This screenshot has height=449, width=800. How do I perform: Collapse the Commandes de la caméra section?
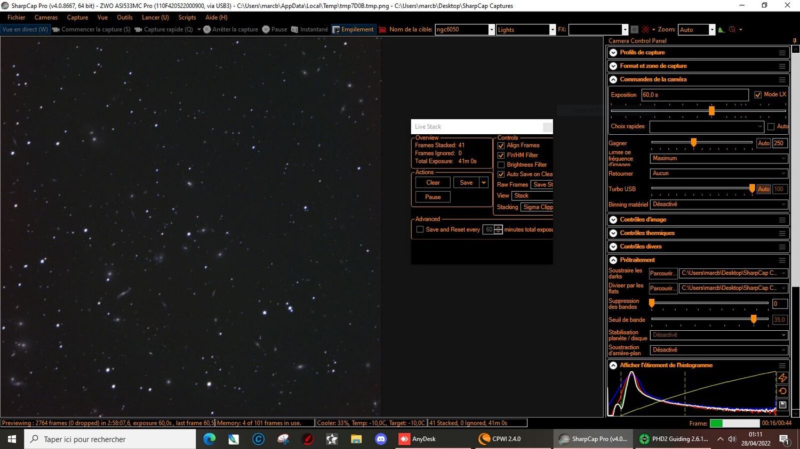[x=613, y=79]
